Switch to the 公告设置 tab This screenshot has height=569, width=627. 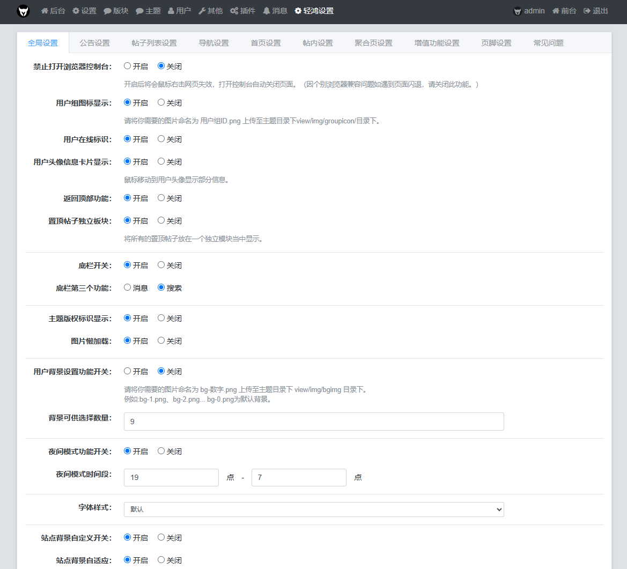94,43
